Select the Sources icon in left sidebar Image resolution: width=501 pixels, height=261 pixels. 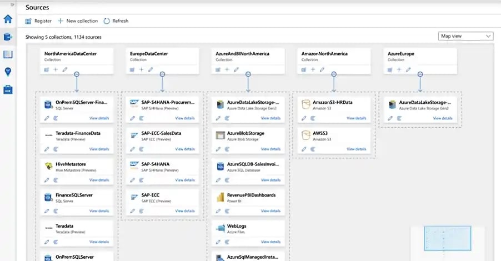pyautogui.click(x=8, y=37)
